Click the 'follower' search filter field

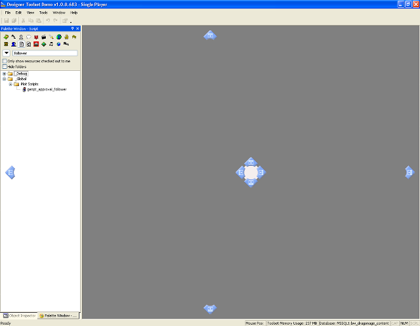pos(45,53)
